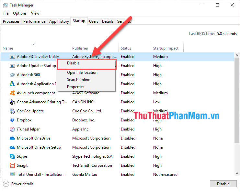
Task: Click the Skype Technologies S.A. cell
Action: coord(93,156)
